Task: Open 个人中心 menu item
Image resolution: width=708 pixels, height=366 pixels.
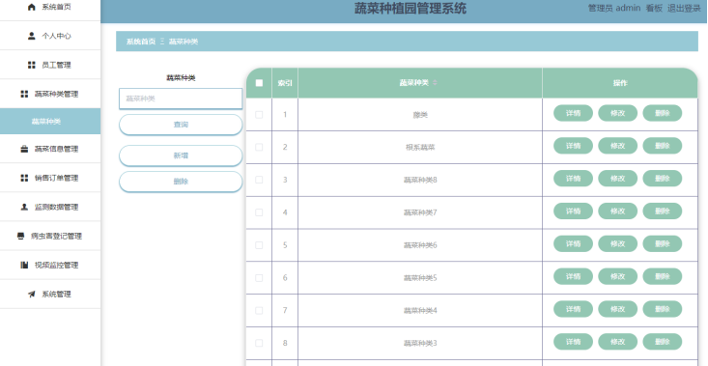Action: (x=50, y=36)
